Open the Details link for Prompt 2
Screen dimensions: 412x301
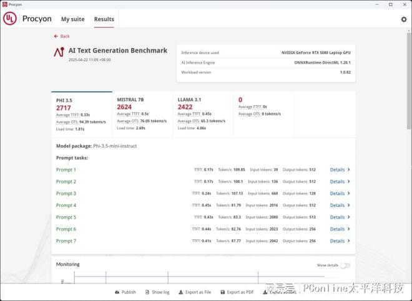coord(337,181)
